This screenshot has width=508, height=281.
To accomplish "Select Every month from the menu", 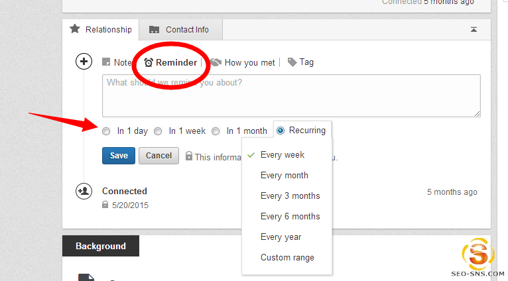I will point(284,176).
